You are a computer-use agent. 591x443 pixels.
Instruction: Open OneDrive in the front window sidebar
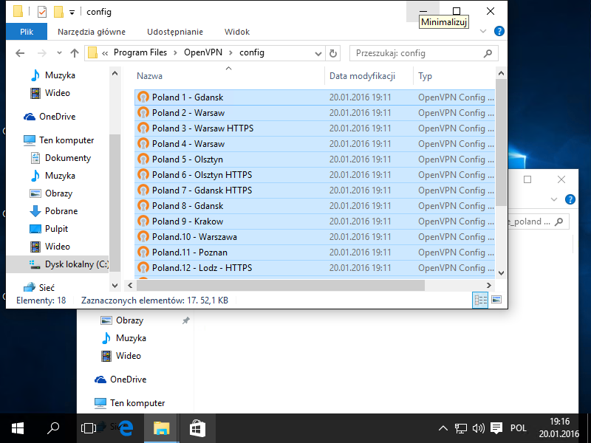[58, 117]
